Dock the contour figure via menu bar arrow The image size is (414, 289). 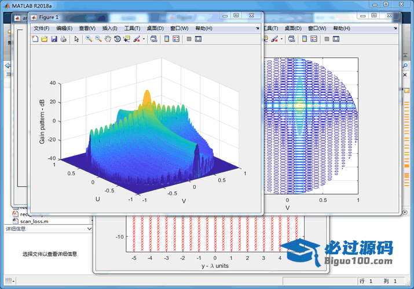coord(395,28)
